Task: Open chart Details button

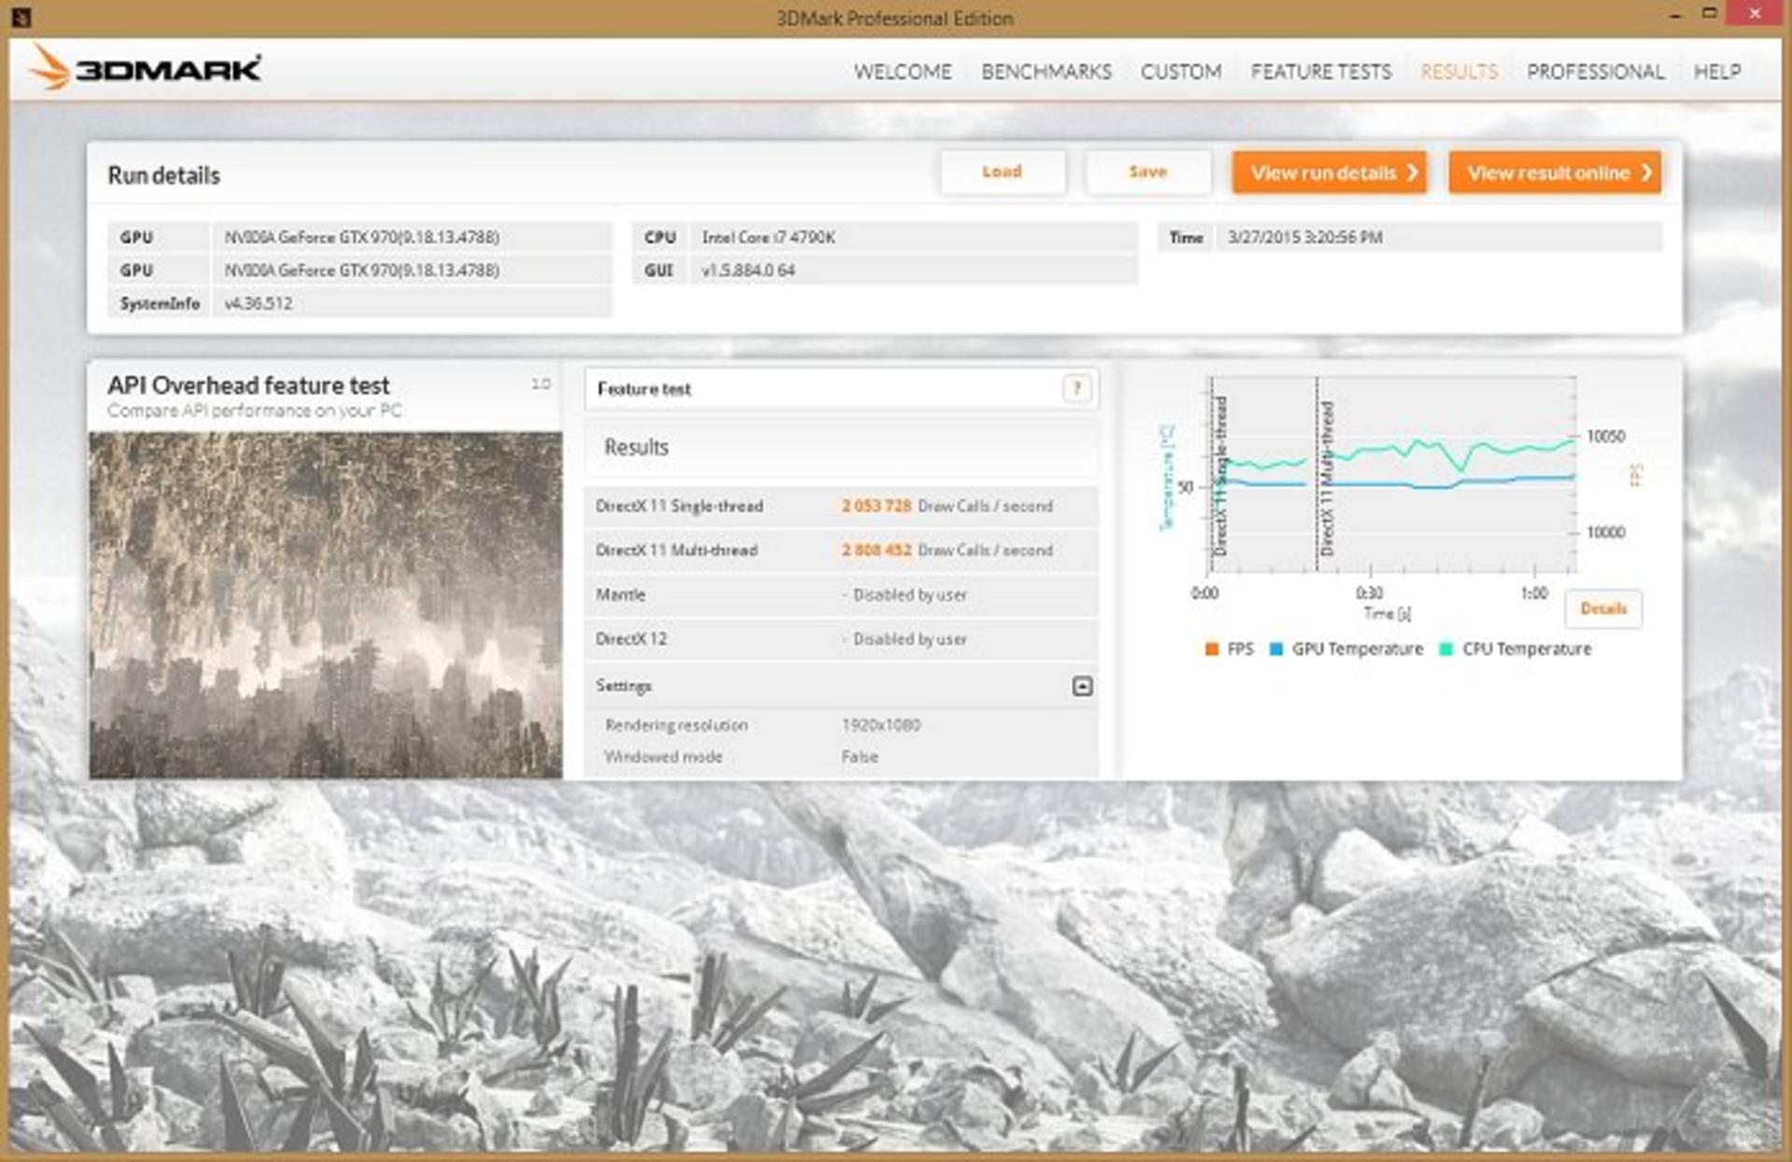Action: pyautogui.click(x=1603, y=609)
